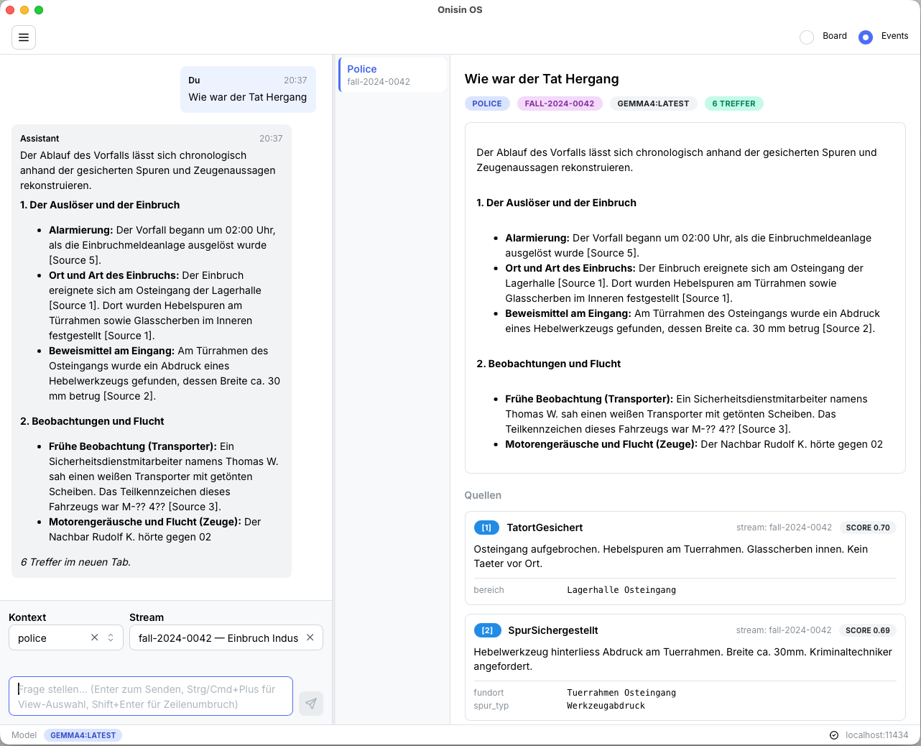Open the Kontext dropdown arrows
Image resolution: width=921 pixels, height=746 pixels.
click(111, 637)
